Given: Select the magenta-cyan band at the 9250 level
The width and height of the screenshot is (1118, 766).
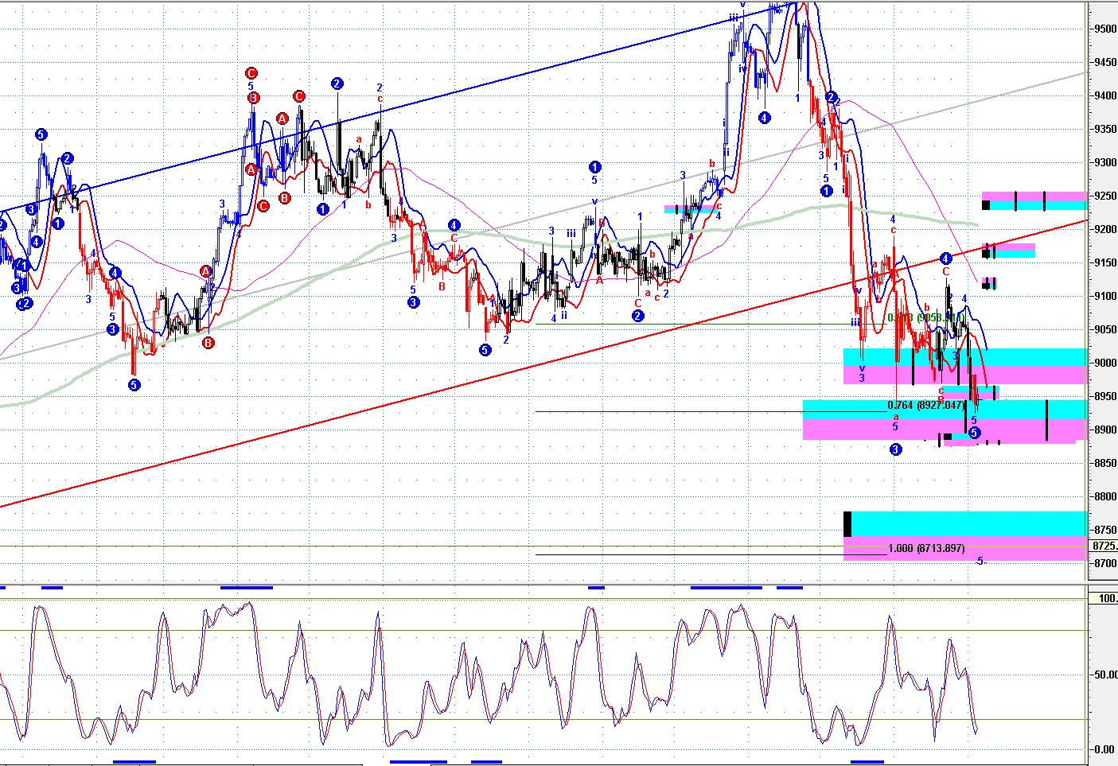Looking at the screenshot, I should [1034, 200].
